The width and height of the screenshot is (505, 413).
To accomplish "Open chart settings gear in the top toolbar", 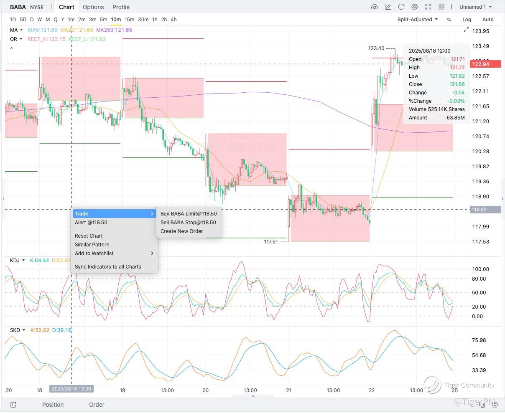I will 415,7.
